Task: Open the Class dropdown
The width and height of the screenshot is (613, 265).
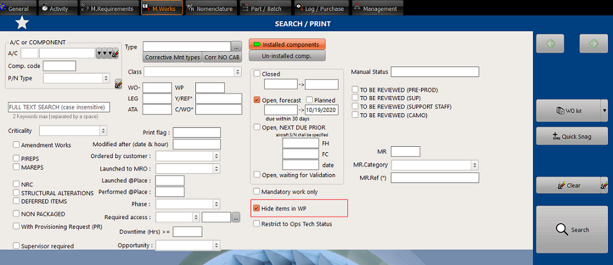Action: (193, 72)
